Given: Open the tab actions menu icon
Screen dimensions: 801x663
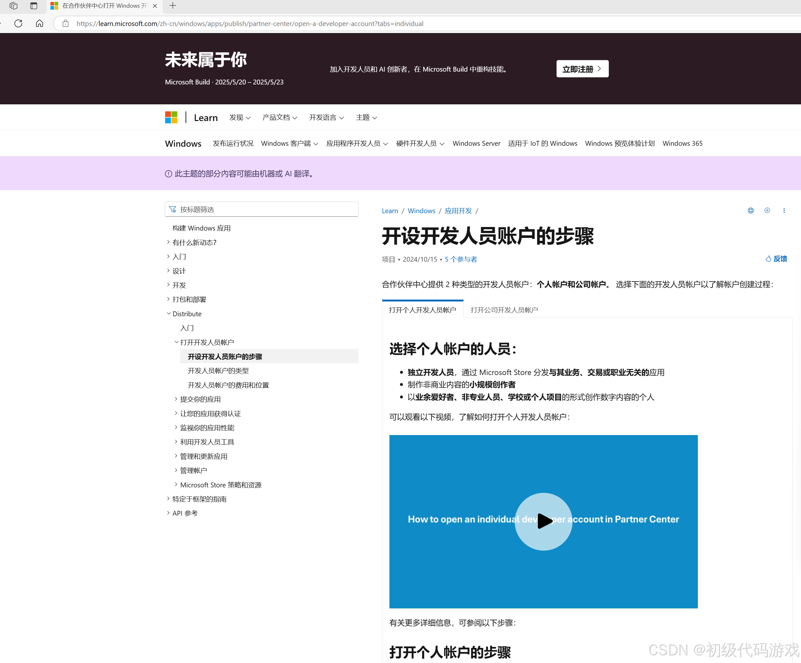Looking at the screenshot, I should pyautogui.click(x=33, y=6).
